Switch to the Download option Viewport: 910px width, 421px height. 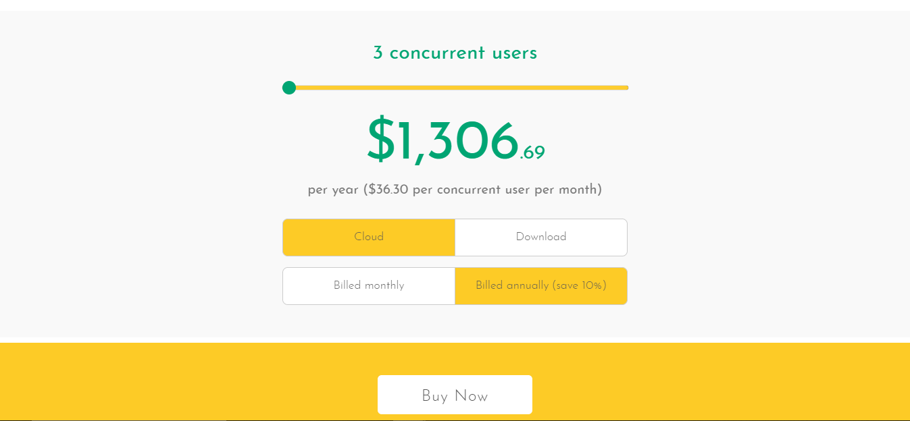point(541,237)
